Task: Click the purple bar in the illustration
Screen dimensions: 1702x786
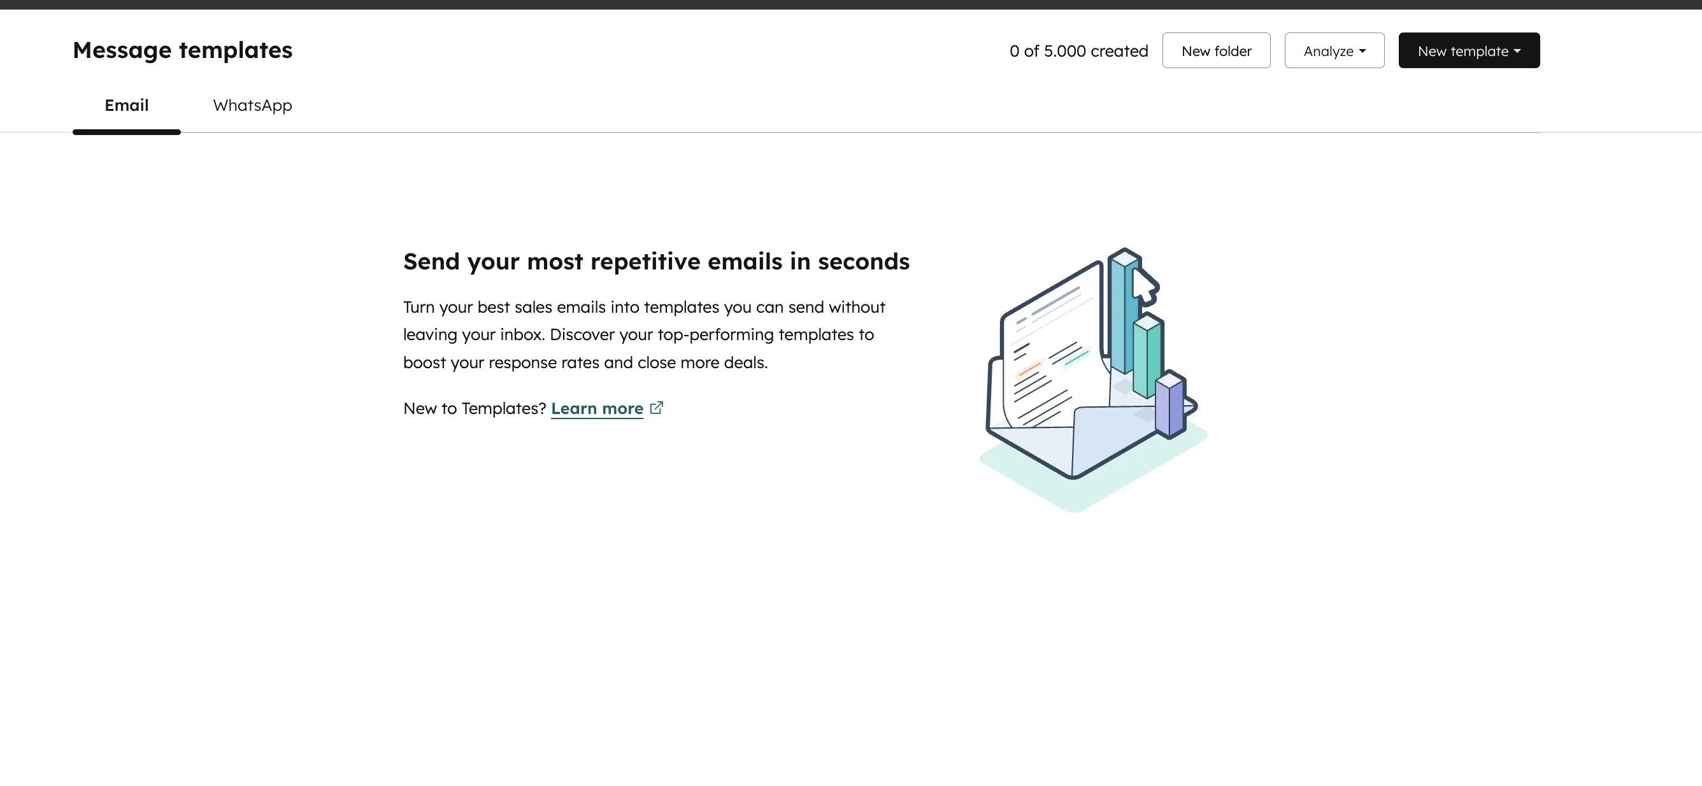Action: click(x=1169, y=406)
